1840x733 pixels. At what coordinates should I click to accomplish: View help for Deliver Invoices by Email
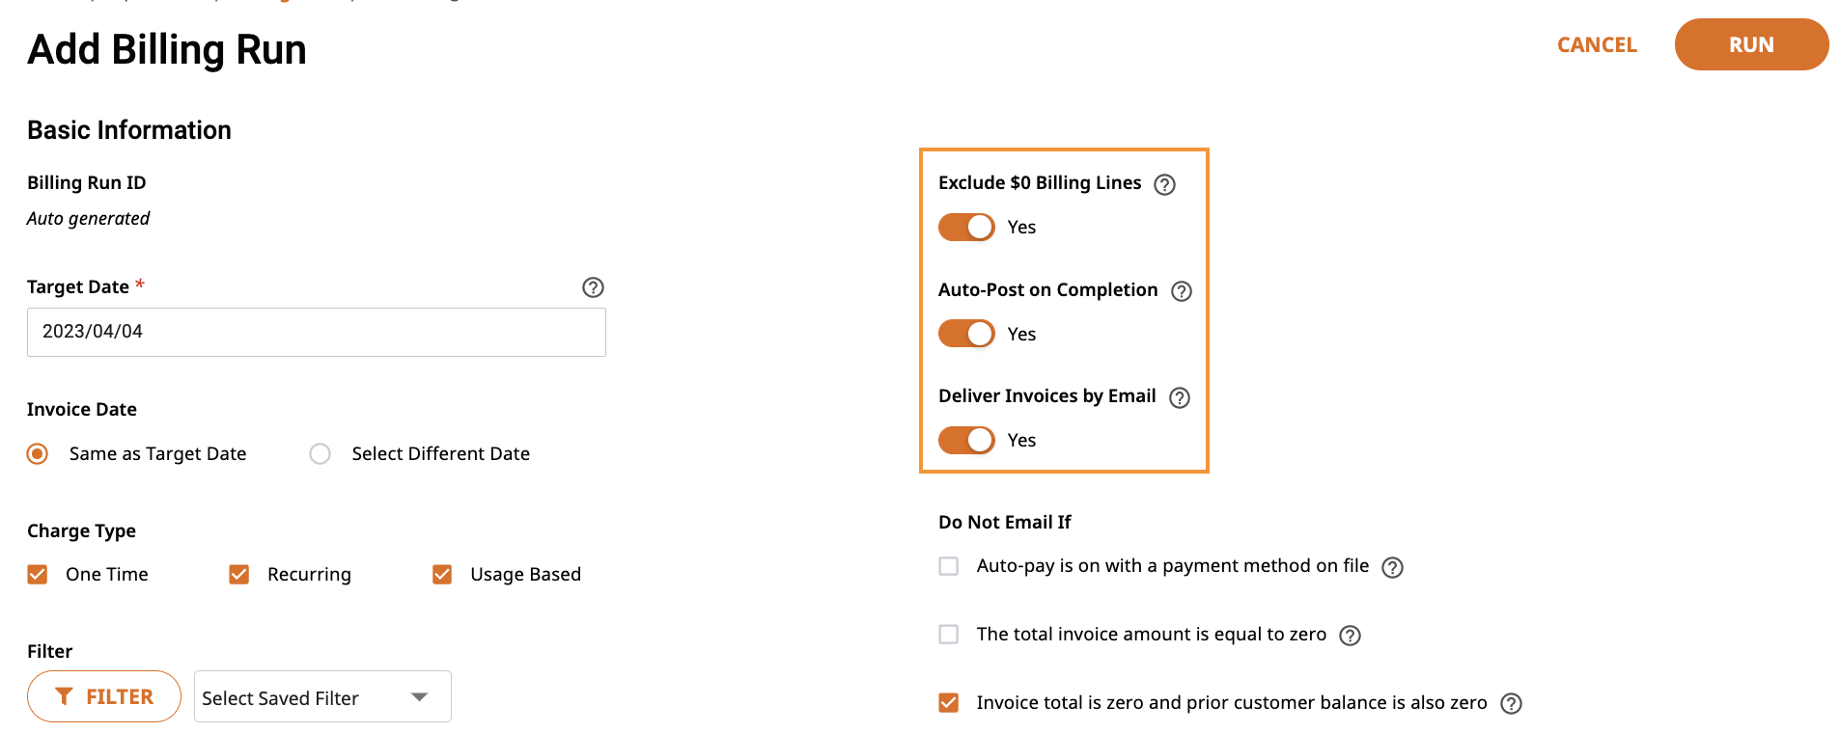1180,397
